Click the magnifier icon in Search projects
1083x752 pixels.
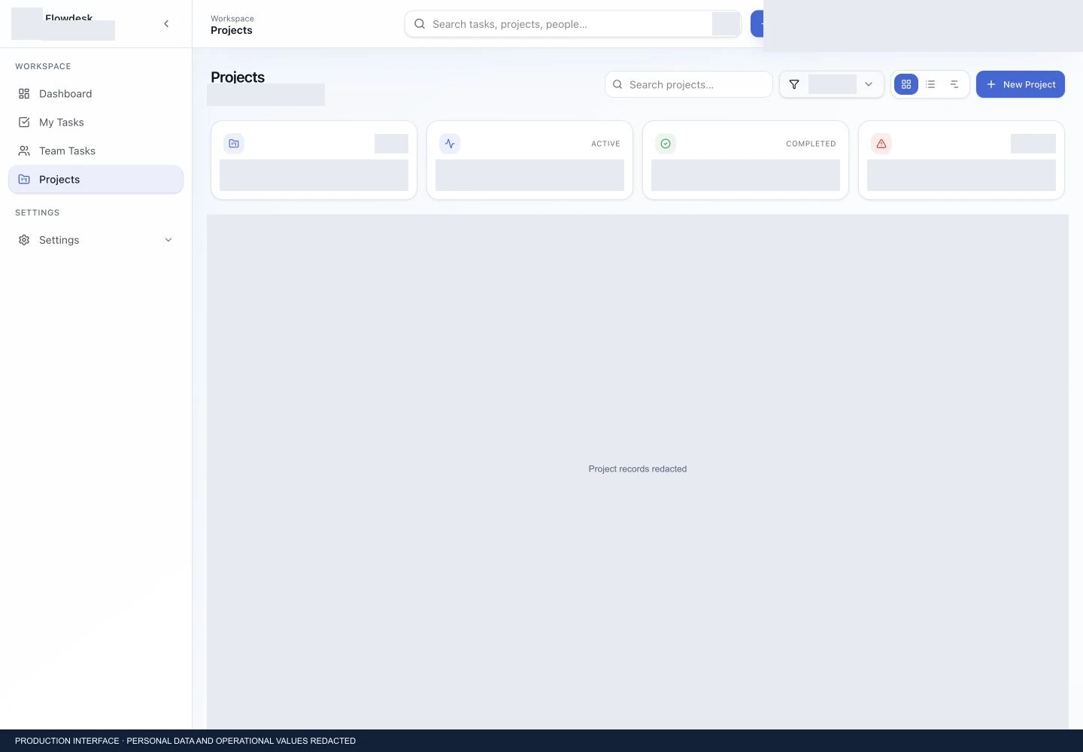[617, 84]
